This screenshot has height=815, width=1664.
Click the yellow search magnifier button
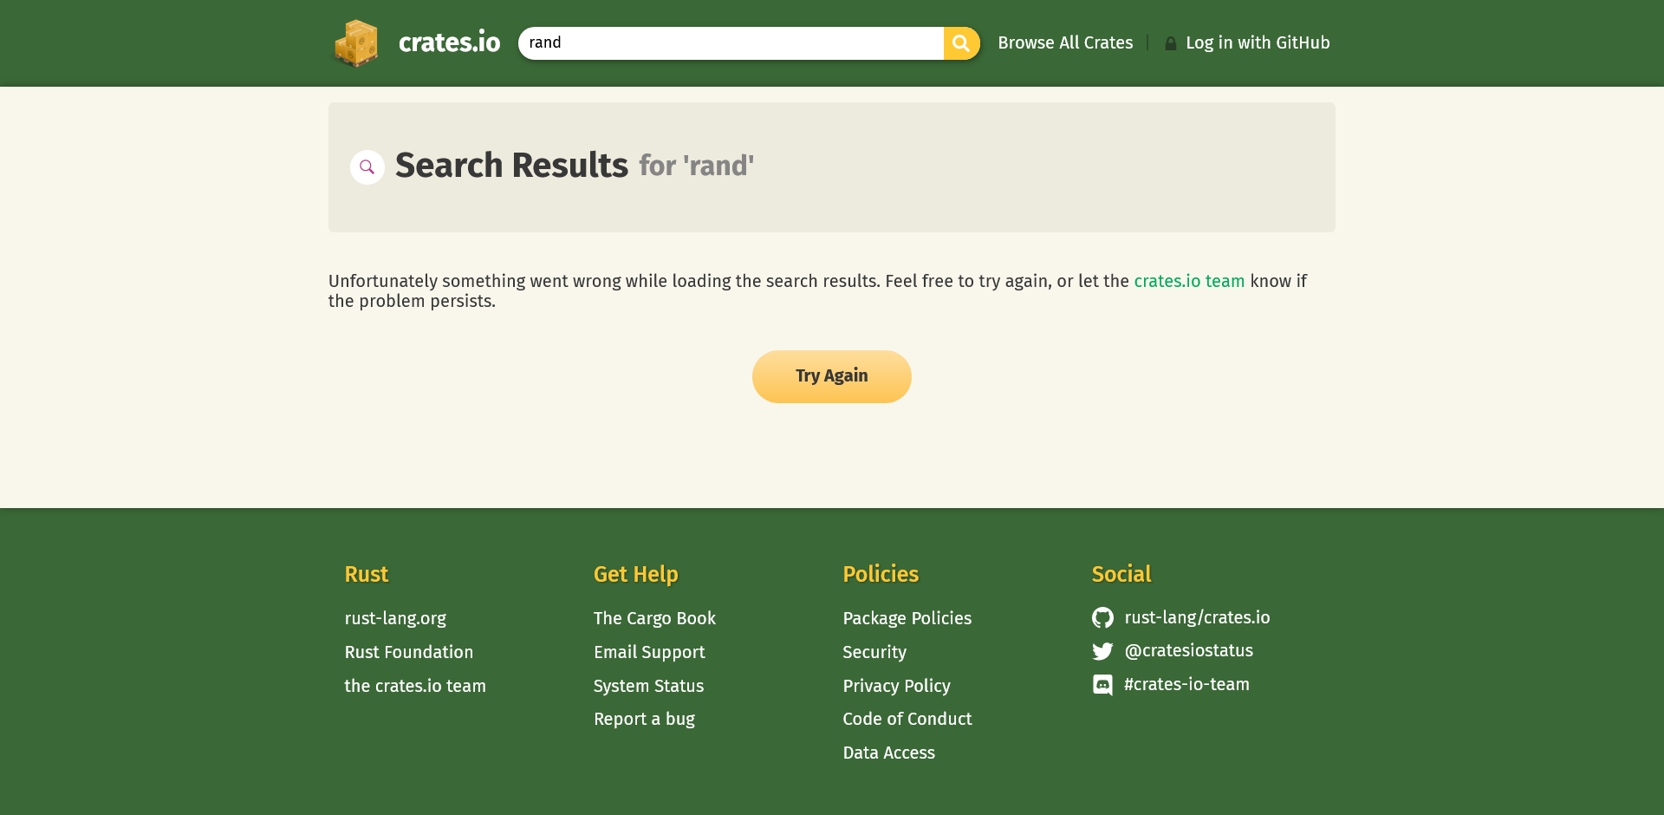click(x=961, y=43)
